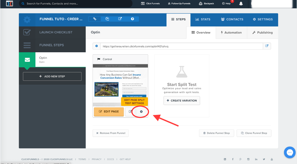
Task: Click the ClickFunnels logo icon
Action: tap(10, 3)
